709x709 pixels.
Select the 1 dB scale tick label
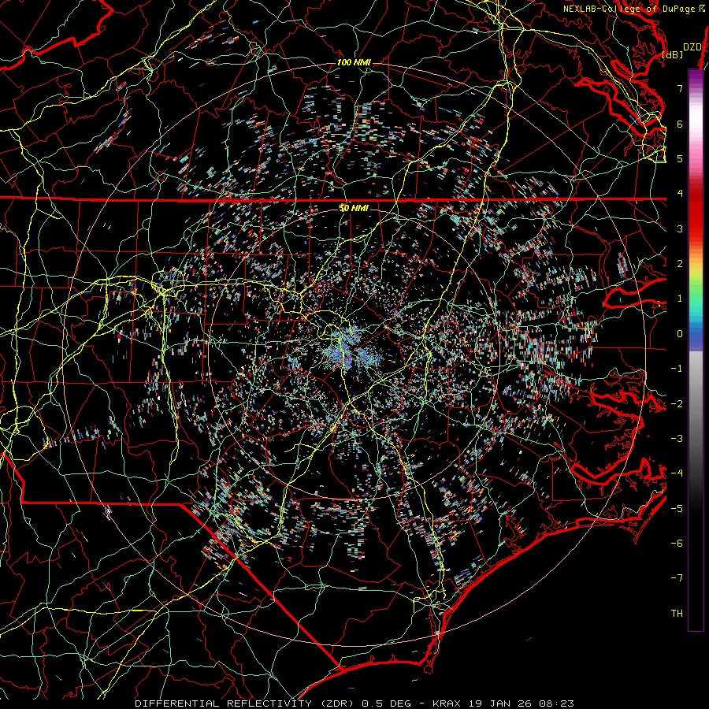(680, 299)
